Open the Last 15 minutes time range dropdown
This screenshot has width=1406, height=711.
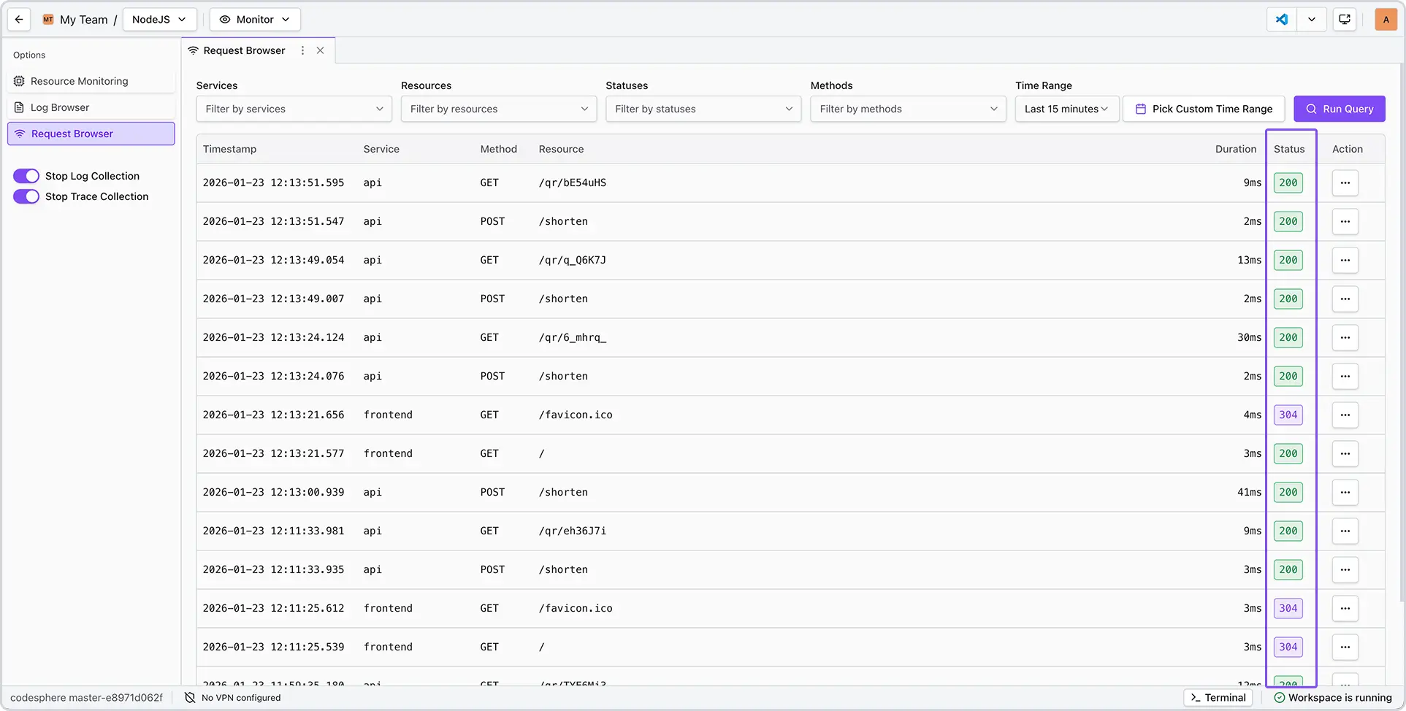[x=1066, y=109]
